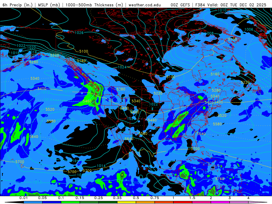This screenshot has height=204, width=272.
Task: Click the '0.15' legend value
Action: (x=80, y=198)
